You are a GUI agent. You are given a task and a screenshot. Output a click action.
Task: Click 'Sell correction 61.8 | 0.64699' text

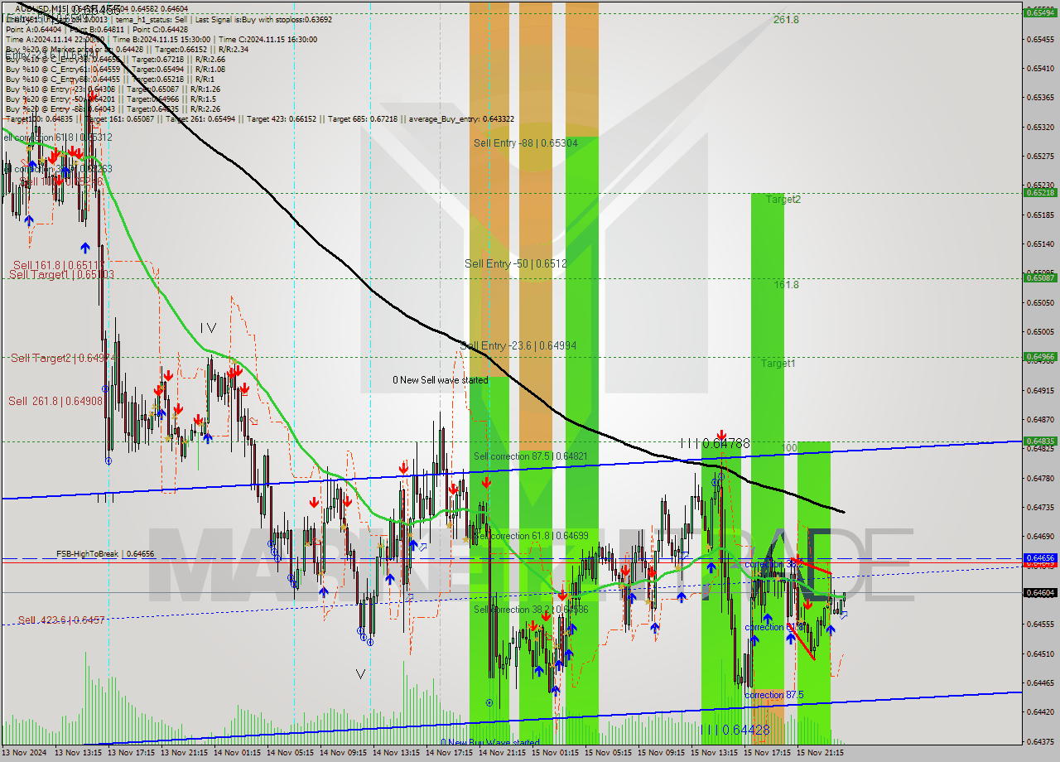[531, 536]
